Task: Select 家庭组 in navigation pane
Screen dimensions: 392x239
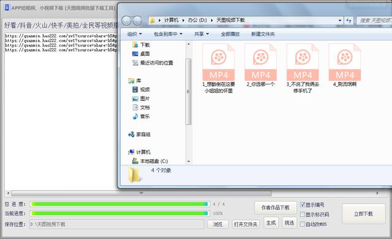Action: (139, 134)
